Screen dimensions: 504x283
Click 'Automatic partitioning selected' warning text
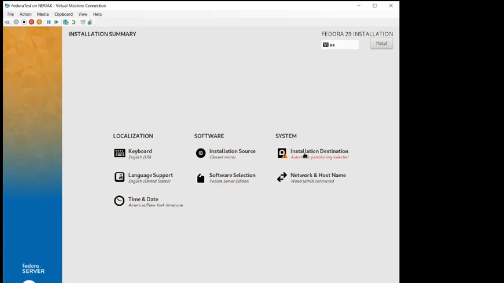(319, 157)
